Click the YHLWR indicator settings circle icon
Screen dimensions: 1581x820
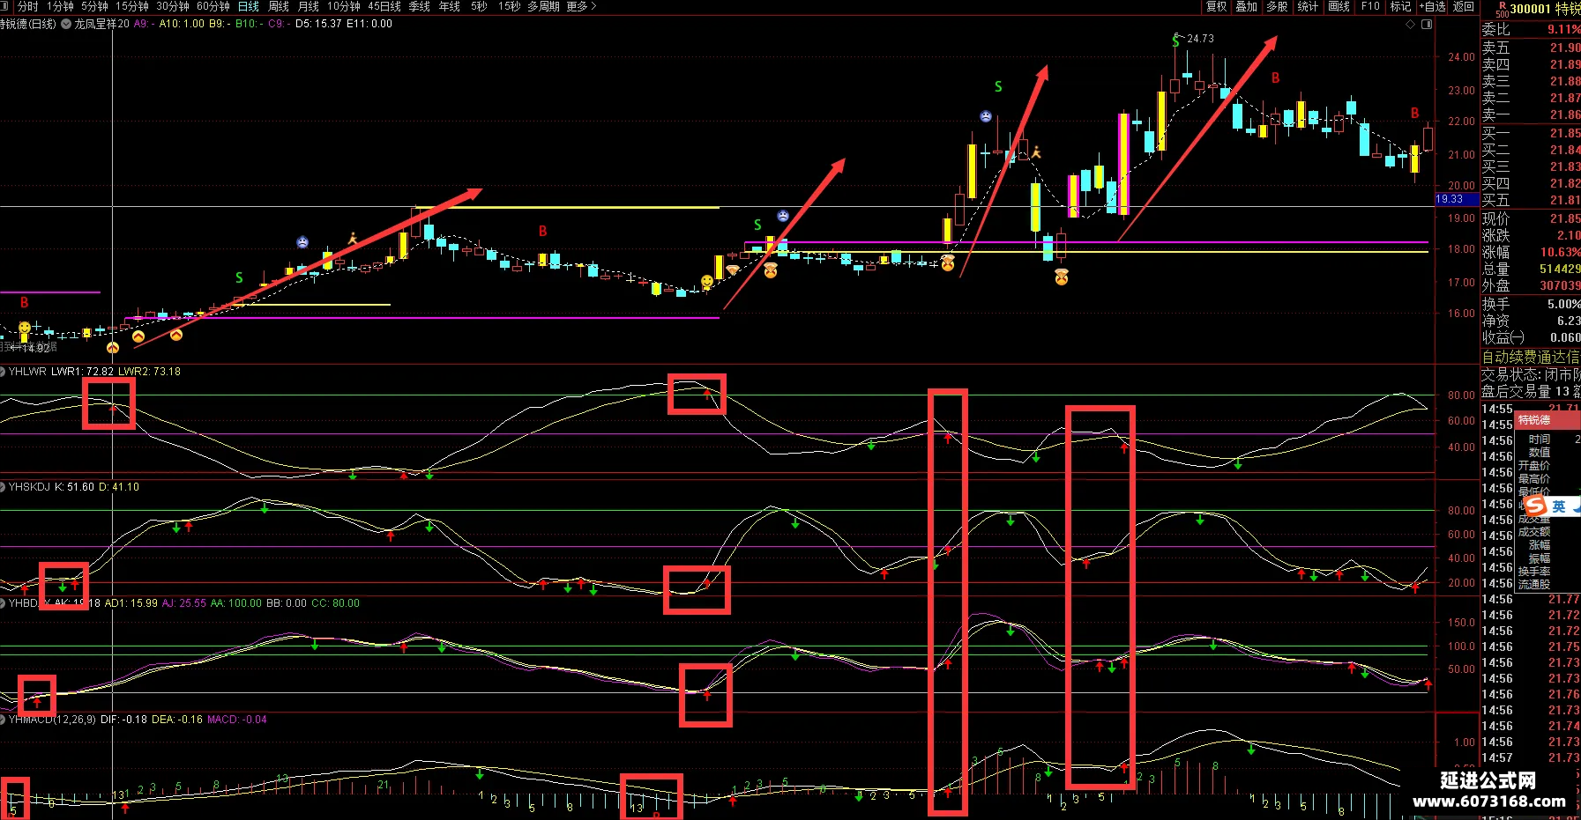point(4,372)
